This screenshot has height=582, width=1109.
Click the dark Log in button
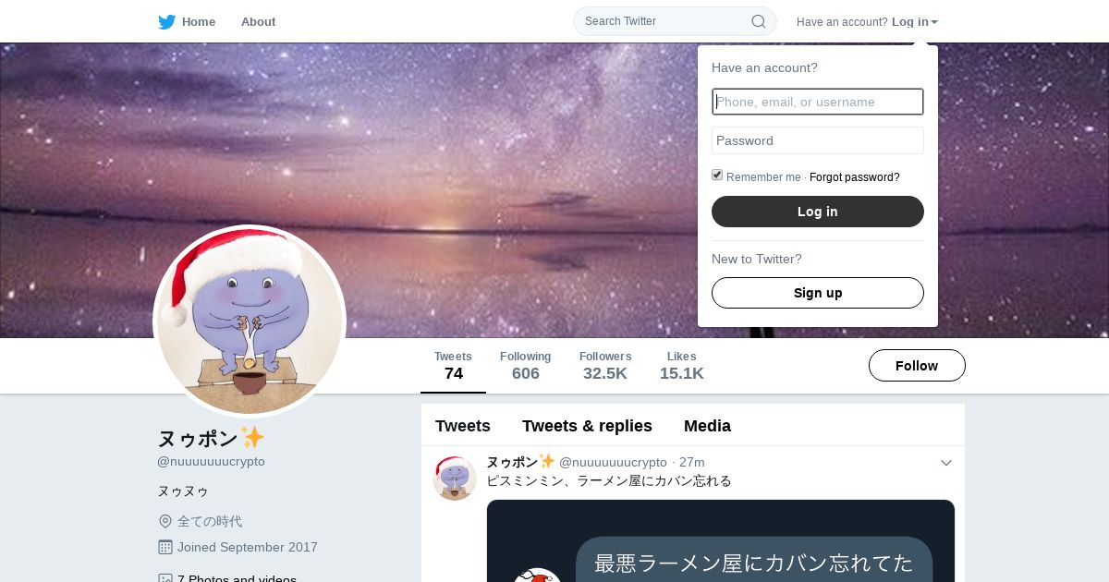click(x=818, y=212)
